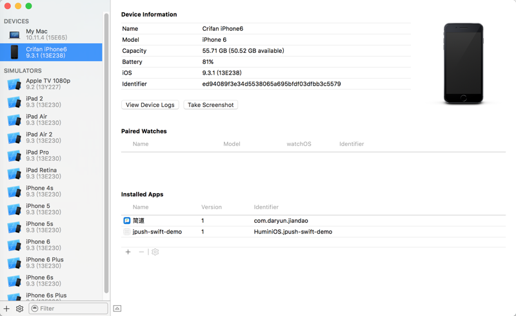Click the 简道 app icon
The height and width of the screenshot is (316, 516).
click(126, 221)
